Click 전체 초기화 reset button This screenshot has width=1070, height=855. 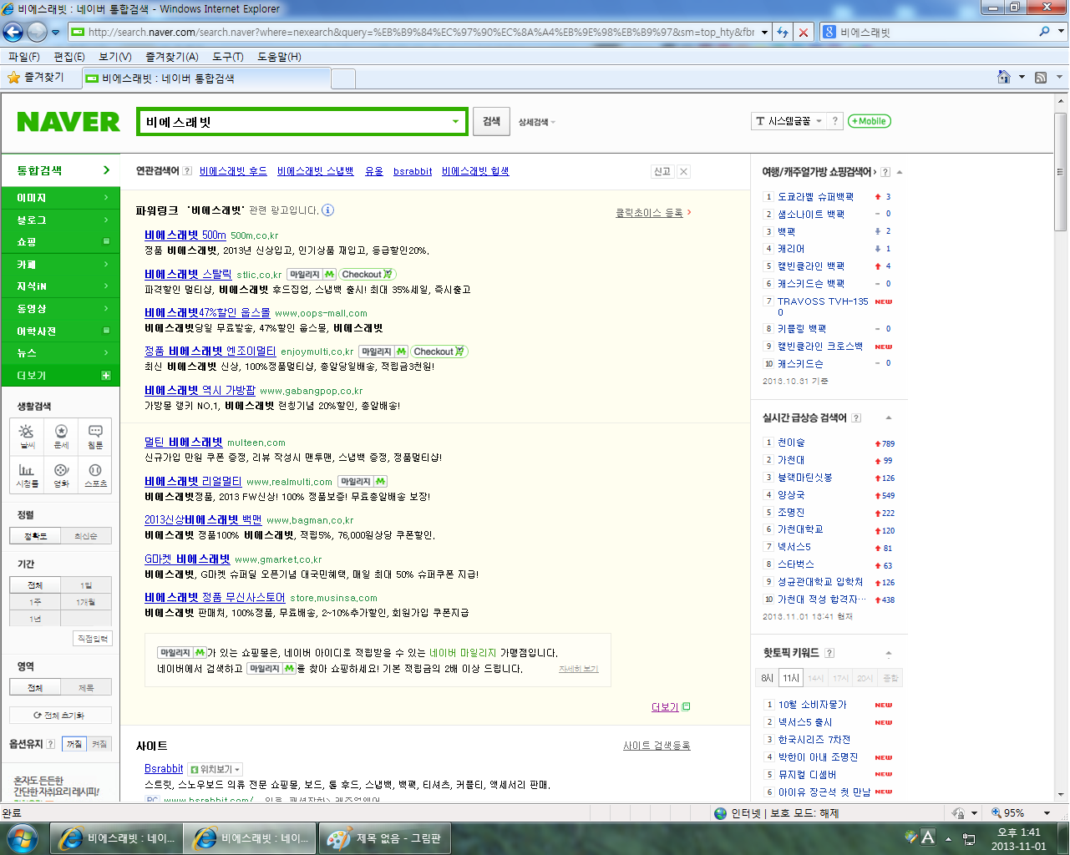[59, 716]
